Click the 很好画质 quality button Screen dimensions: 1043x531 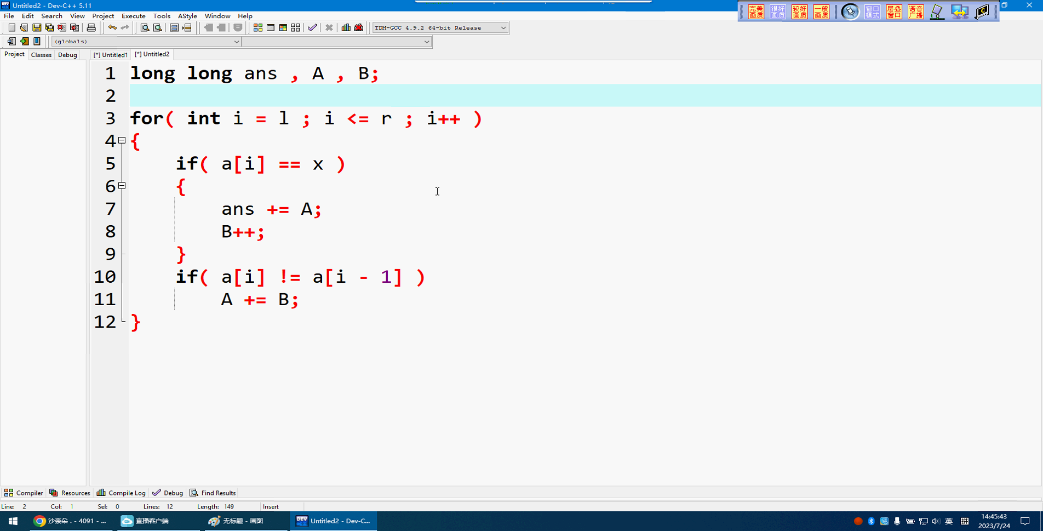pyautogui.click(x=778, y=12)
